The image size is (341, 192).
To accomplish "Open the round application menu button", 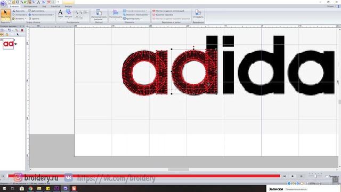I will coord(3,3).
